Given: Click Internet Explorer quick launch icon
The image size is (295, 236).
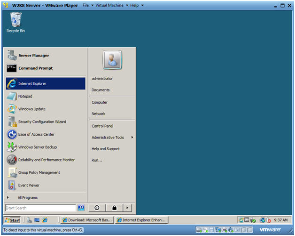Looking at the screenshot, I should click(x=45, y=220).
